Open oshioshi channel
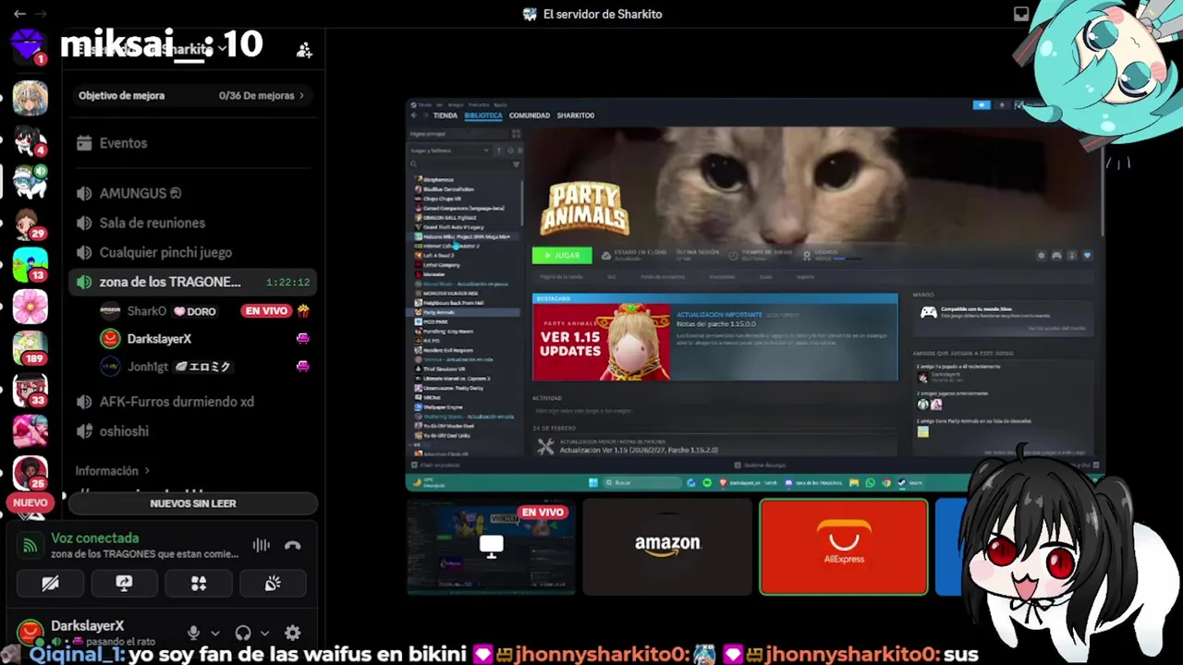 coord(193,431)
